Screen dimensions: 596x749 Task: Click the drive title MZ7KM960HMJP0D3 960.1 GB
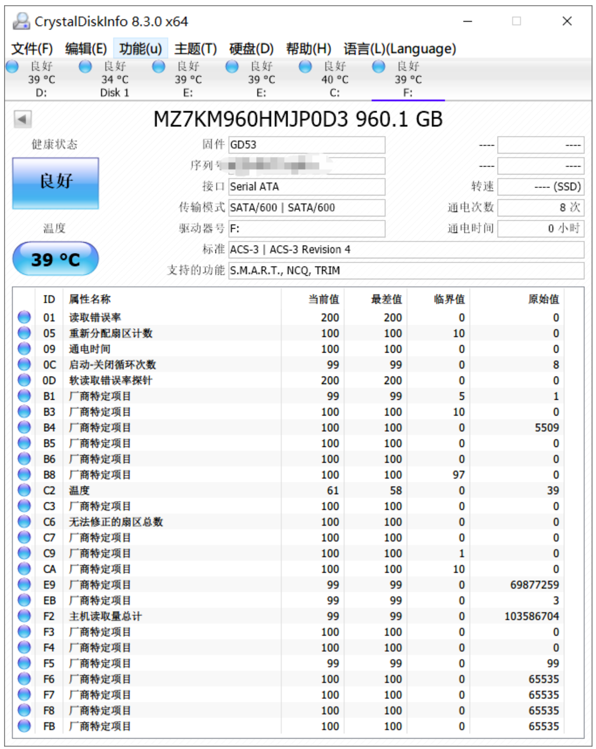pos(298,119)
